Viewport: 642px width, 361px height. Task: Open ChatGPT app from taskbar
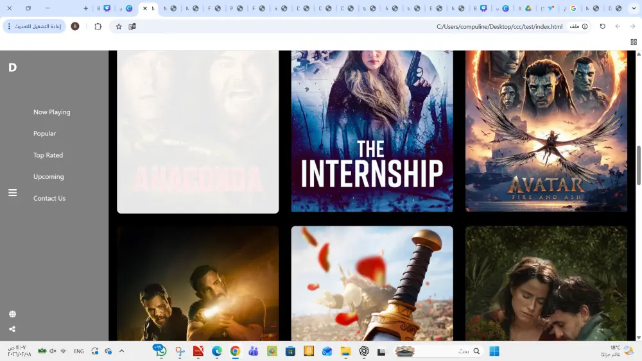[x=364, y=351]
